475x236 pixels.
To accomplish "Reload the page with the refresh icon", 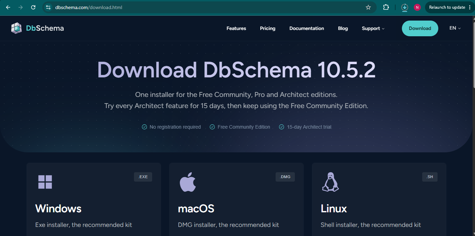I will (33, 7).
